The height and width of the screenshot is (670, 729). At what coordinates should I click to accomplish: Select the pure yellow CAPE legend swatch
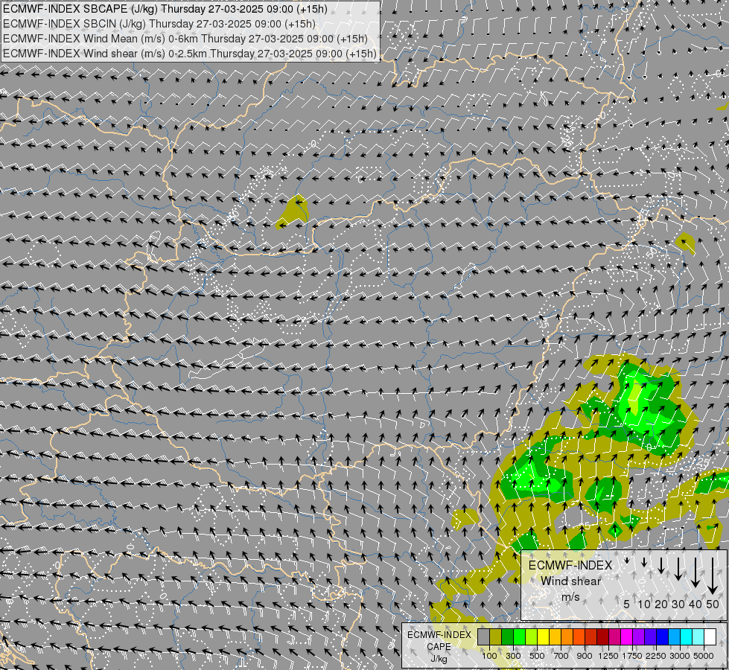[x=543, y=637]
